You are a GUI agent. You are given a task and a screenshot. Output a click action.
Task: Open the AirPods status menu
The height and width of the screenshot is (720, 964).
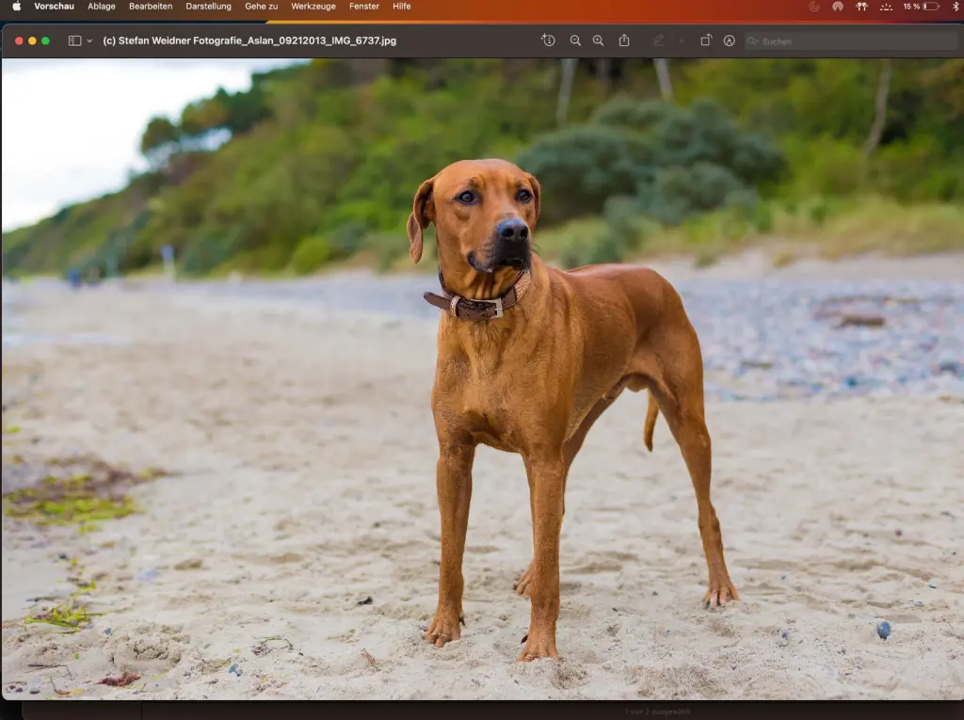click(x=861, y=7)
